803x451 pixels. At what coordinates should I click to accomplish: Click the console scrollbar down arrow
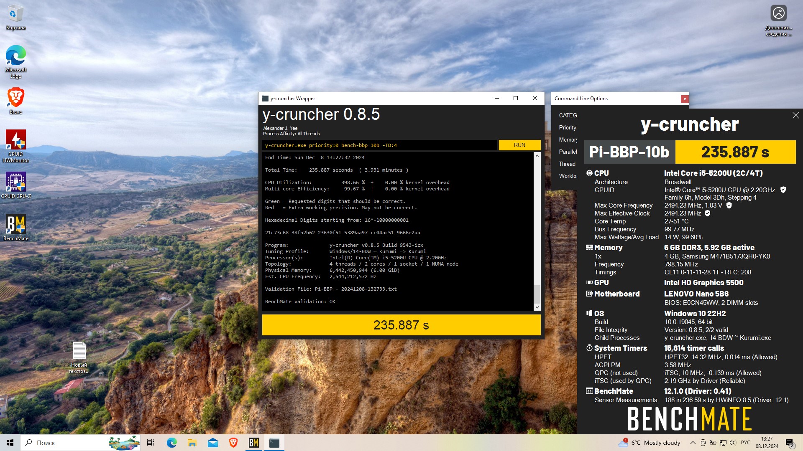537,307
